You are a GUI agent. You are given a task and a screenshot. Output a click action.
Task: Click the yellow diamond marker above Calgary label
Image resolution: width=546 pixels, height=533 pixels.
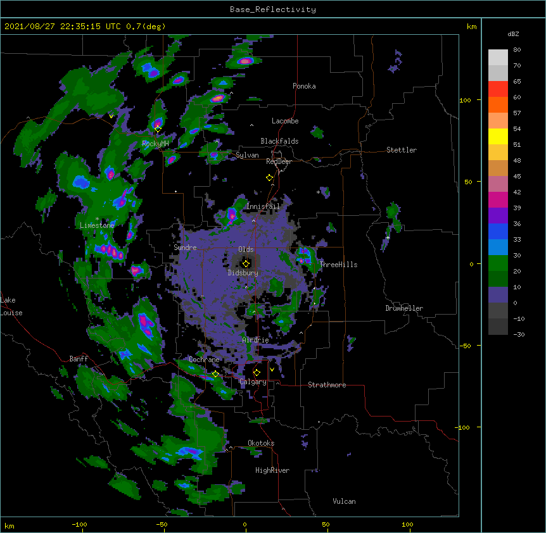coord(257,373)
